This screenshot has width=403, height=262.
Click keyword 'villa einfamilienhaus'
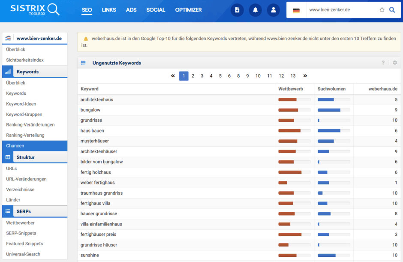pos(101,224)
